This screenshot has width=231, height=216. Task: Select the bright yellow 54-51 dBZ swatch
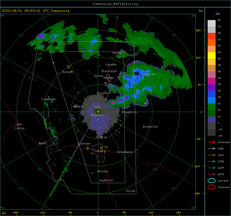tap(211, 55)
